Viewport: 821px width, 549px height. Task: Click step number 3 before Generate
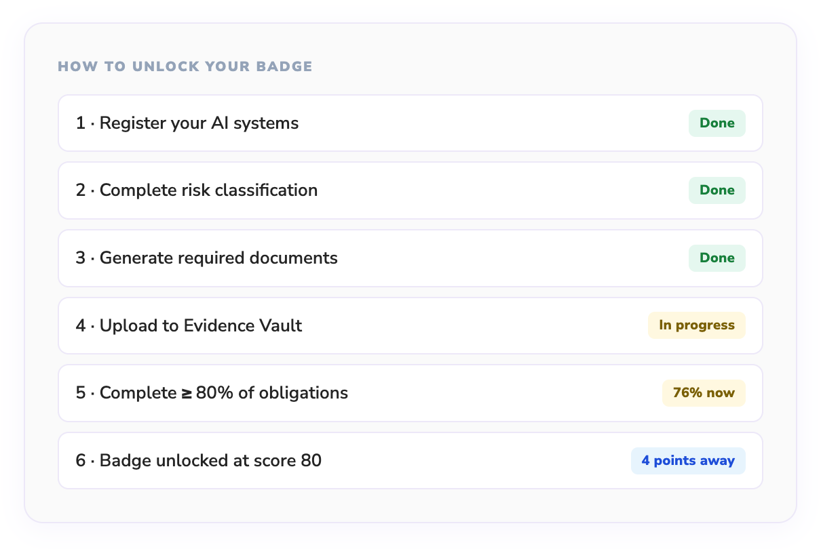point(81,258)
